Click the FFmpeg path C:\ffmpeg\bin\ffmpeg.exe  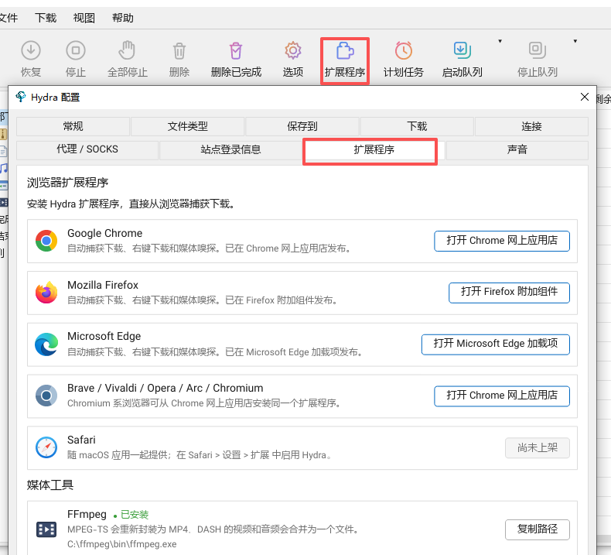(122, 544)
